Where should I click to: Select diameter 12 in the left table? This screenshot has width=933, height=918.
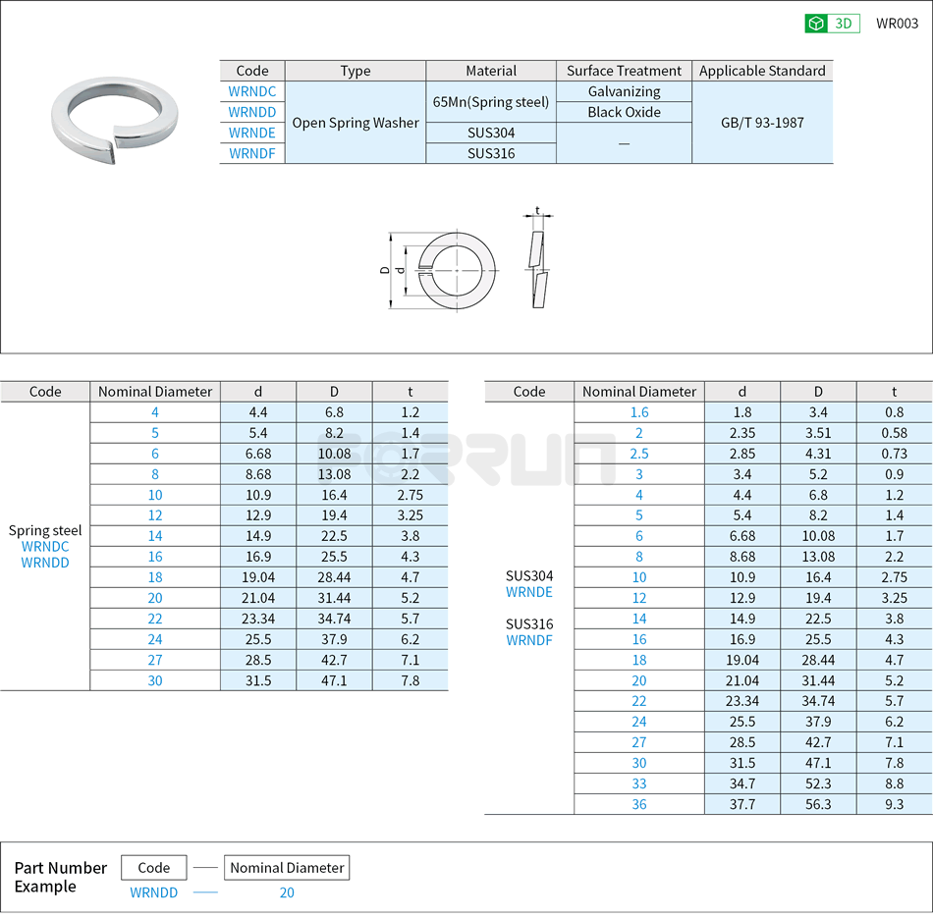pyautogui.click(x=154, y=515)
